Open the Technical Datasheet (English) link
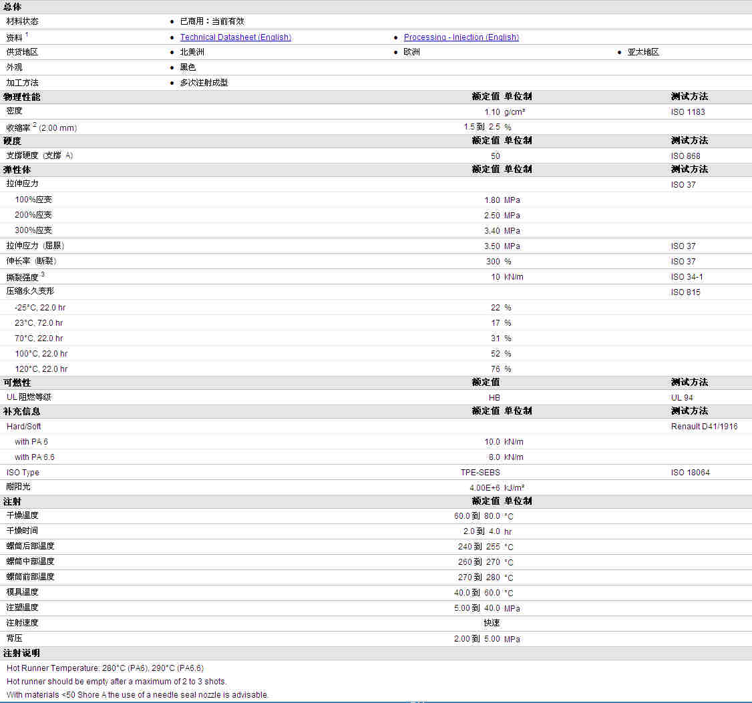The width and height of the screenshot is (752, 703). (x=236, y=37)
